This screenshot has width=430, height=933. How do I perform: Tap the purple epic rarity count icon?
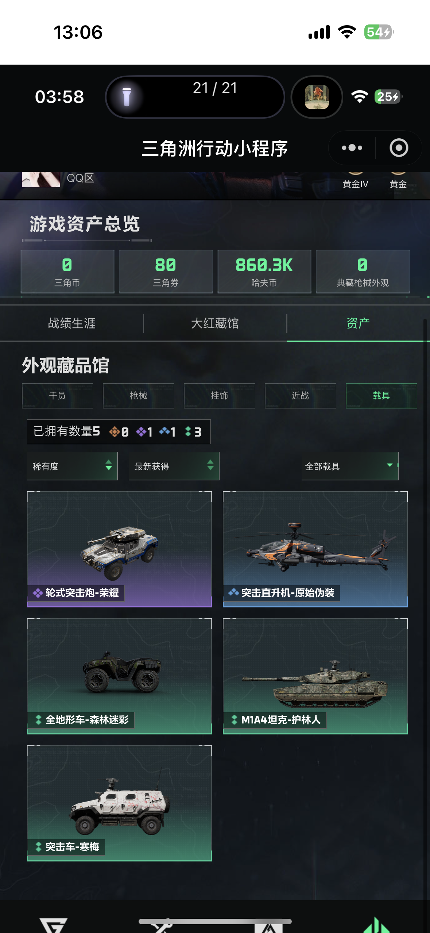click(x=141, y=432)
